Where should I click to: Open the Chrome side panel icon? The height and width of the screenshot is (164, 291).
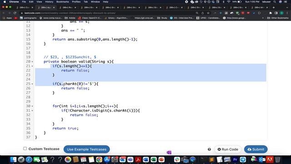click(x=276, y=13)
